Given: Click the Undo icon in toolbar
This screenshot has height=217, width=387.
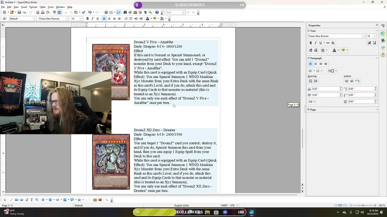Looking at the screenshot, I should (x=90, y=12).
